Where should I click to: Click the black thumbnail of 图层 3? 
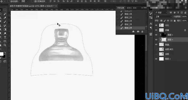coord(164,35)
